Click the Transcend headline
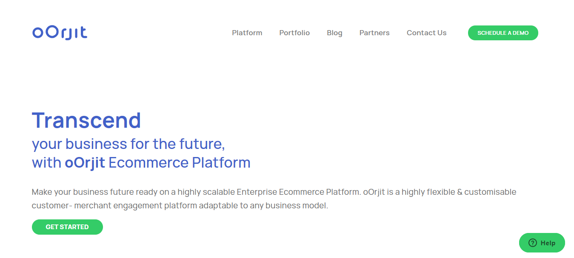Screen dimensions: 574x258 [86, 121]
